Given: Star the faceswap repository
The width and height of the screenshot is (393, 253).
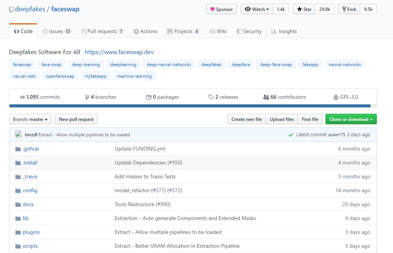Looking at the screenshot, I should (x=304, y=9).
